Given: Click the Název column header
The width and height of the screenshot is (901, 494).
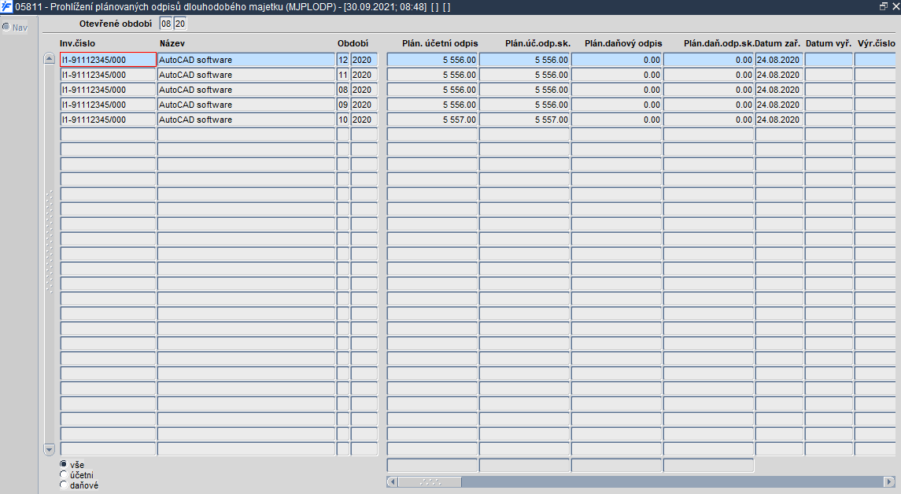Looking at the screenshot, I should click(172, 43).
